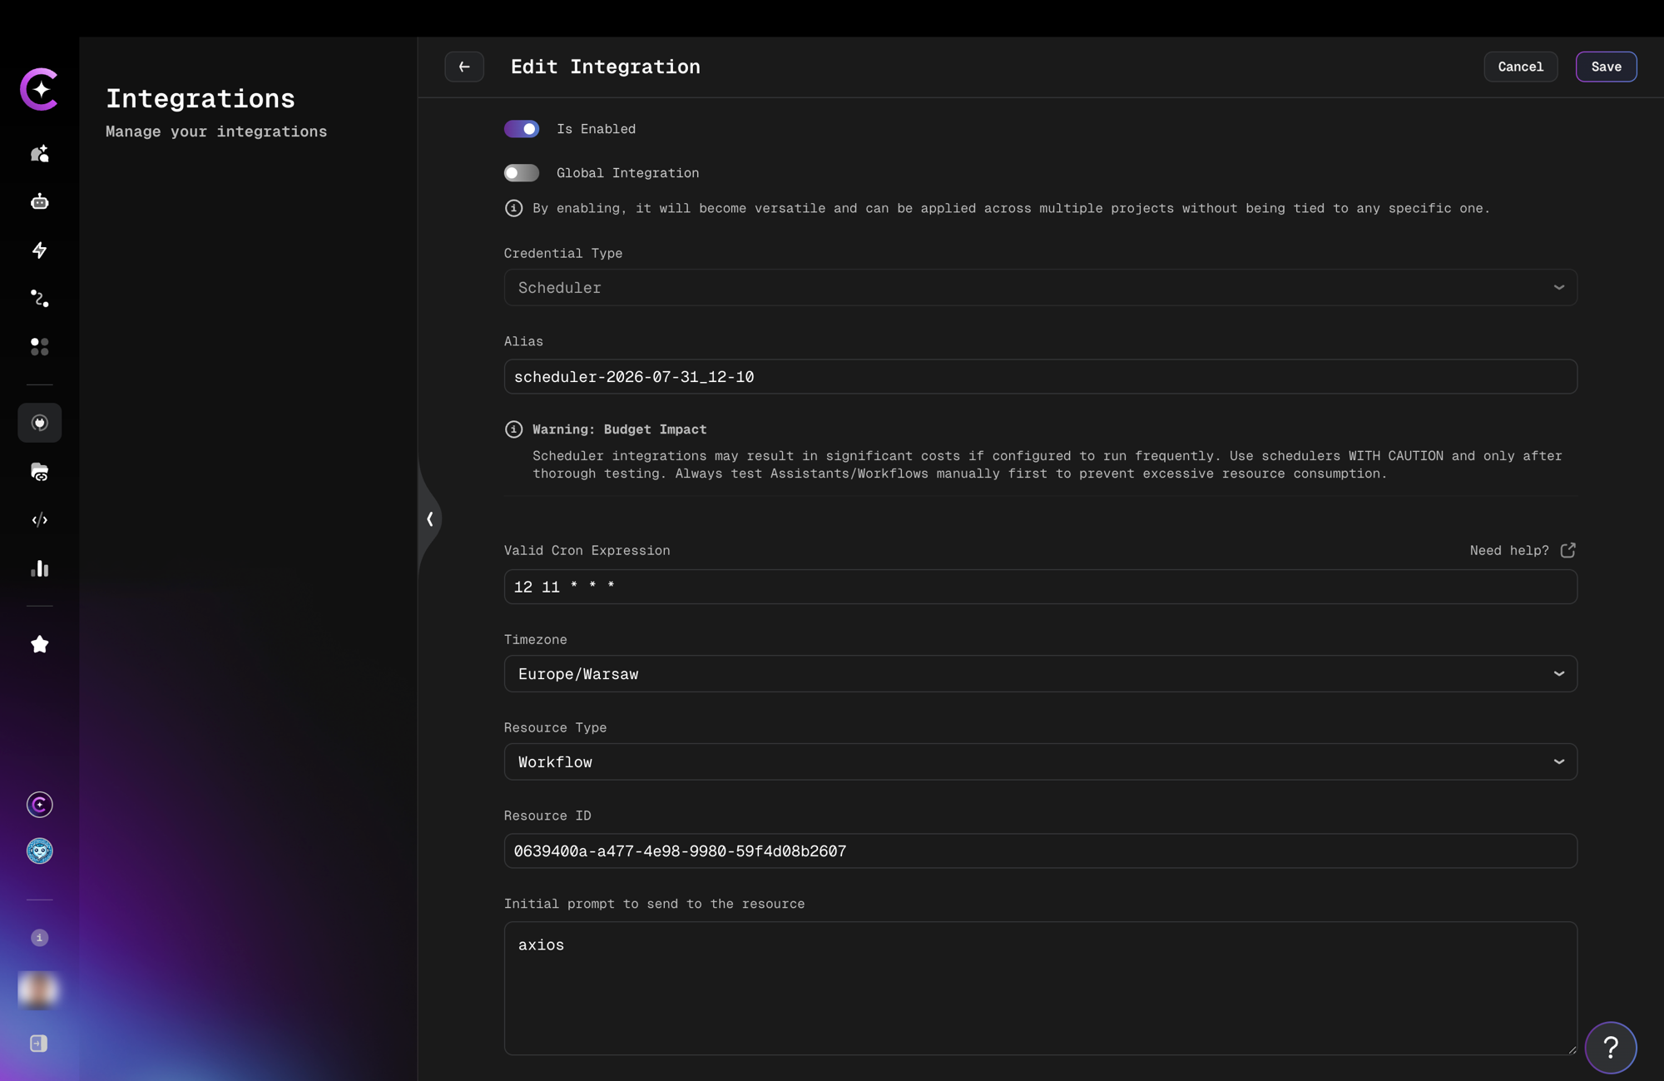Image resolution: width=1664 pixels, height=1081 pixels.
Task: Click the Valid Cron Expression field
Action: pyautogui.click(x=1040, y=587)
